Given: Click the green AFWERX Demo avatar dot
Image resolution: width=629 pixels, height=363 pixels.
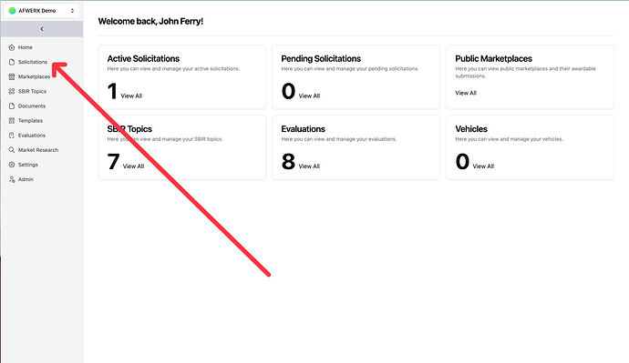Looking at the screenshot, I should (12, 11).
